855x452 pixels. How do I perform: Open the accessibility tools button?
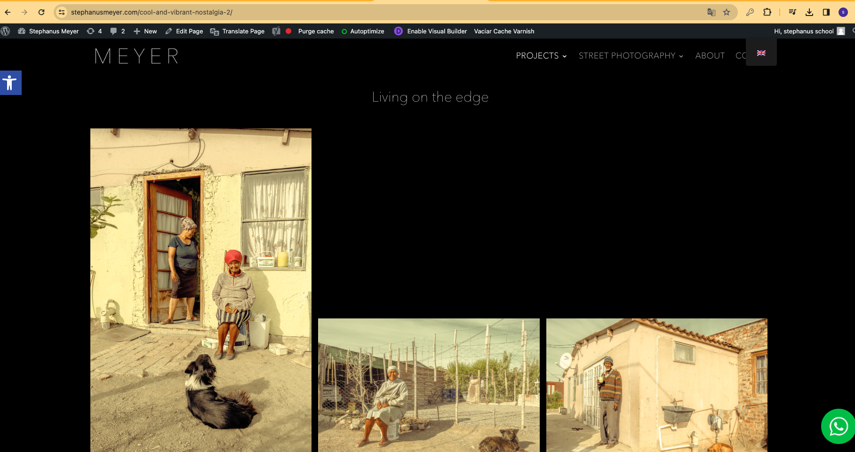coord(10,83)
